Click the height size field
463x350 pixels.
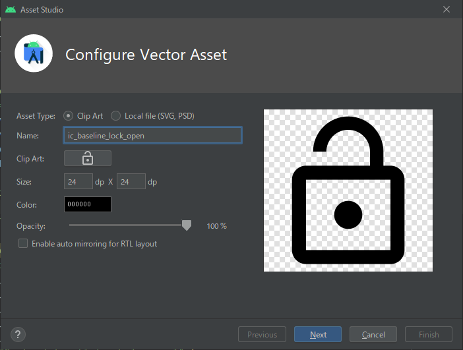coord(131,181)
